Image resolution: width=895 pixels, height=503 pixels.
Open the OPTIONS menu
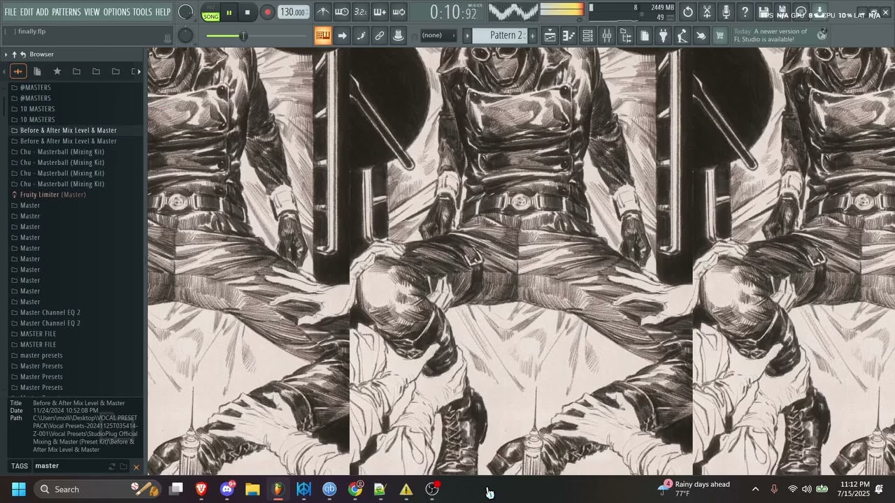(x=117, y=12)
